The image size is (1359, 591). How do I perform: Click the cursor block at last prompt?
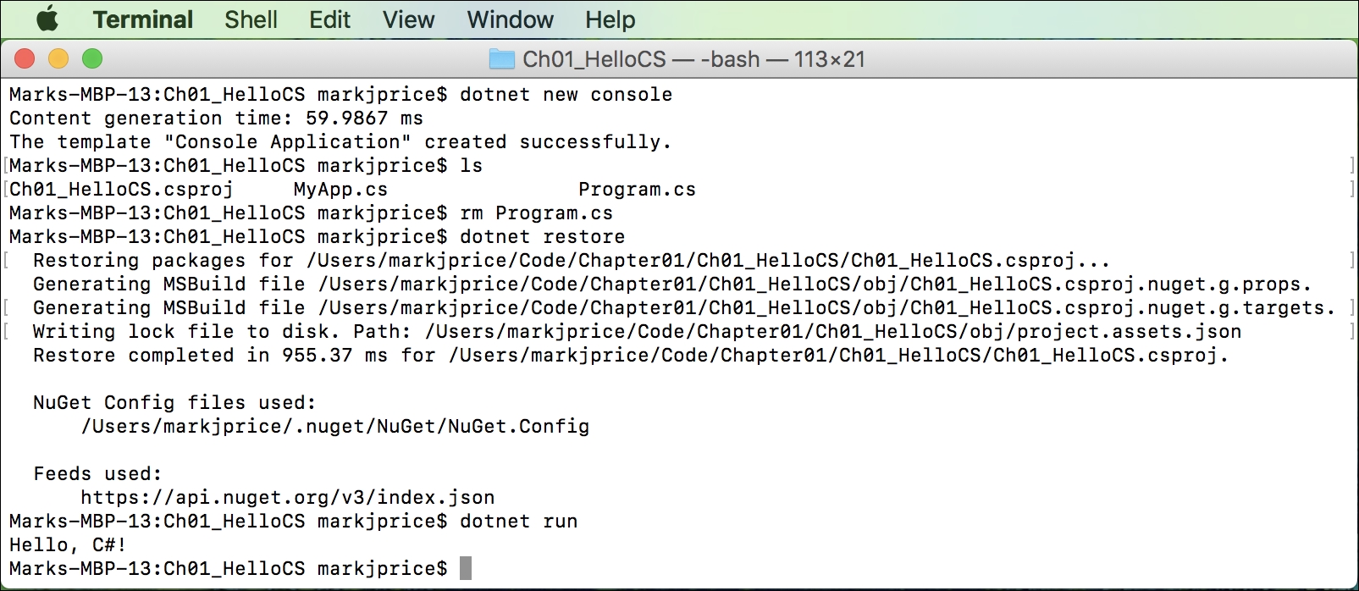[x=466, y=568]
